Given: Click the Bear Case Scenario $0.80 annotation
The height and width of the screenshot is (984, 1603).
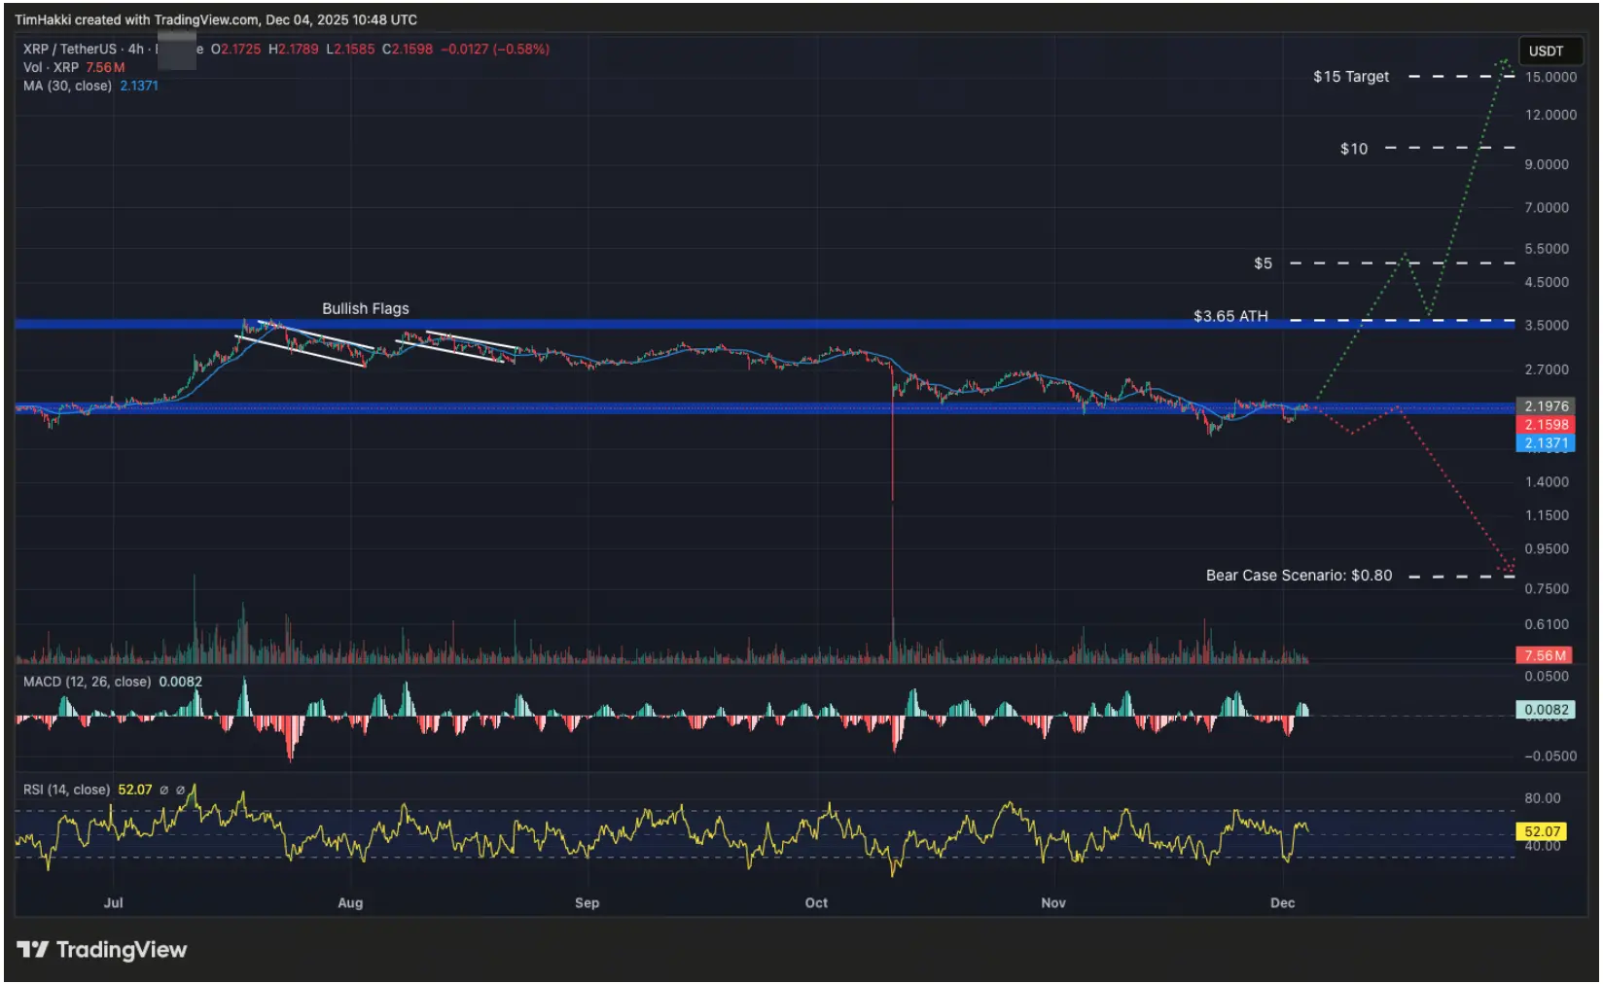Looking at the screenshot, I should click(1297, 575).
